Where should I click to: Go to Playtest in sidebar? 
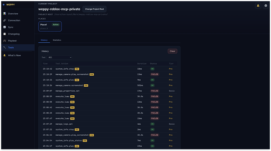coord(12,41)
